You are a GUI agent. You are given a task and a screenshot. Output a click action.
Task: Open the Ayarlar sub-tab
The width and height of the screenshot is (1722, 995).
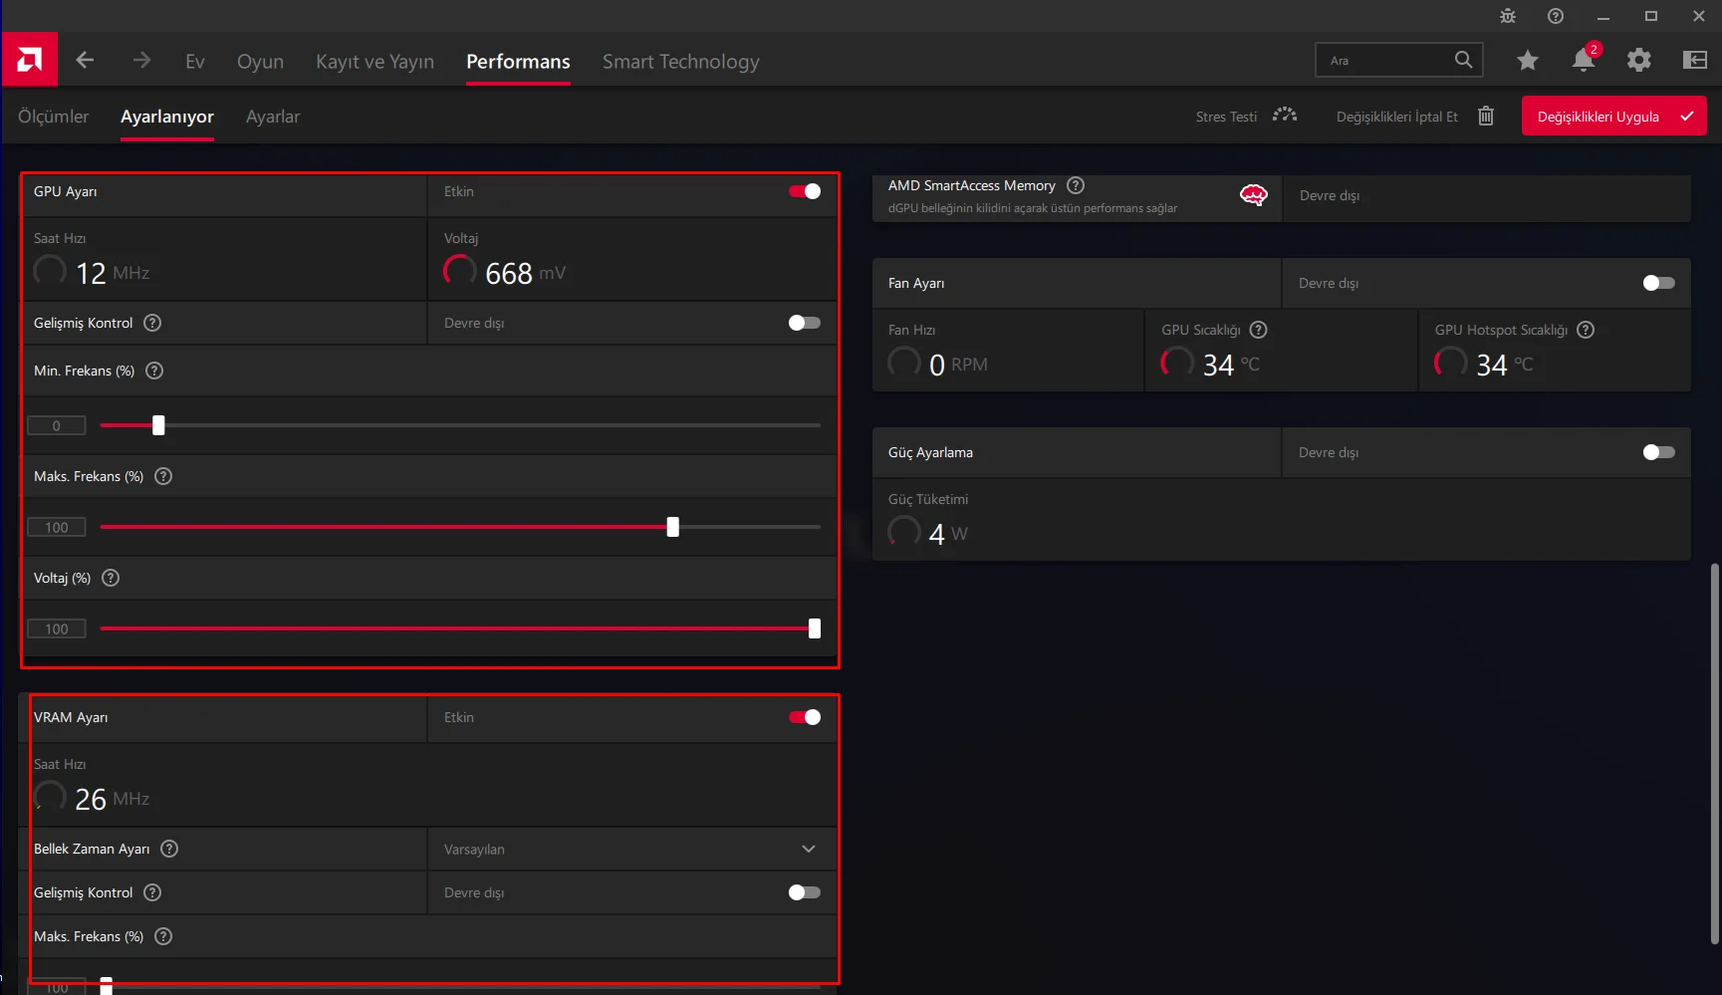click(x=273, y=117)
